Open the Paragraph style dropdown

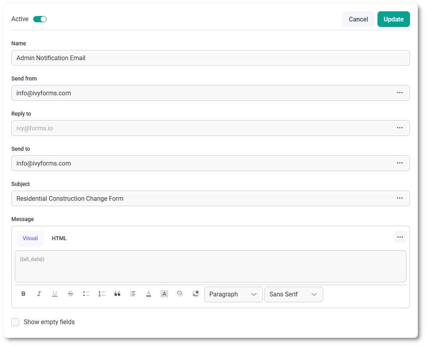coord(233,294)
